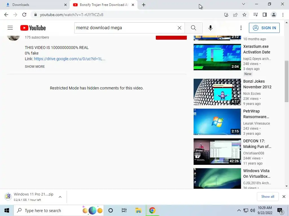289x216 pixels.
Task: Expand description with SHOW MORE
Action: point(35,66)
